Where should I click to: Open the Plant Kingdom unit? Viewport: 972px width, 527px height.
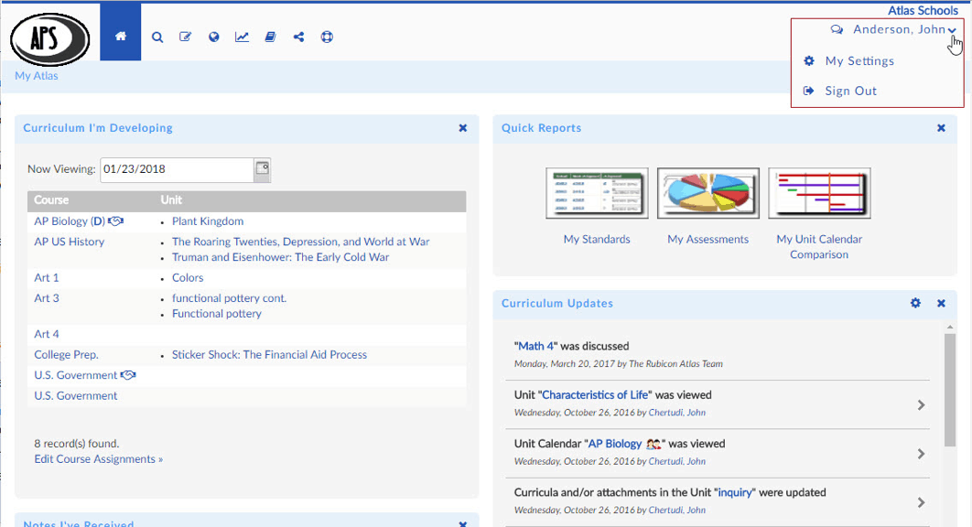pos(208,220)
